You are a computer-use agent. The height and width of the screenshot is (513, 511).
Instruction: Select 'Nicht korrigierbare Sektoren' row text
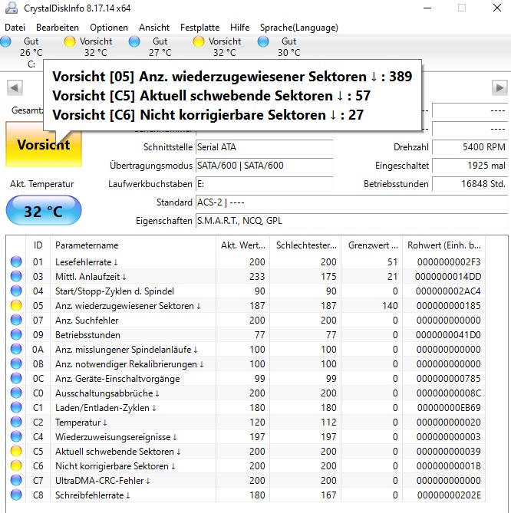[115, 465]
